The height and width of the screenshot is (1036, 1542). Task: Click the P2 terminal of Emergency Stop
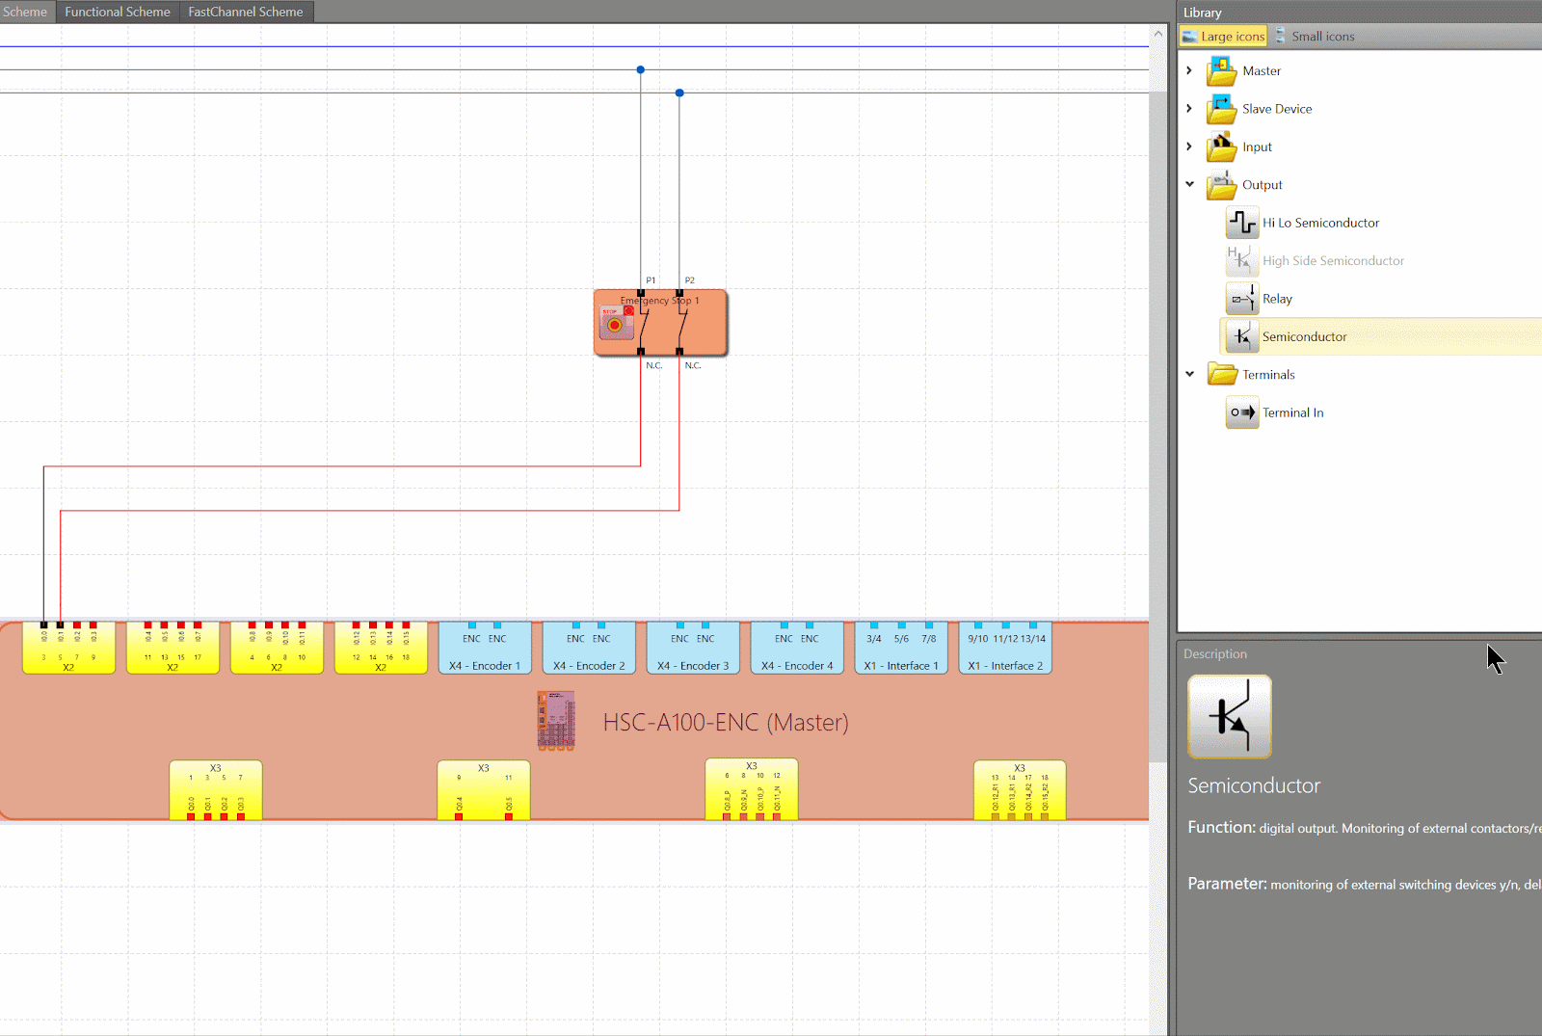coord(679,292)
